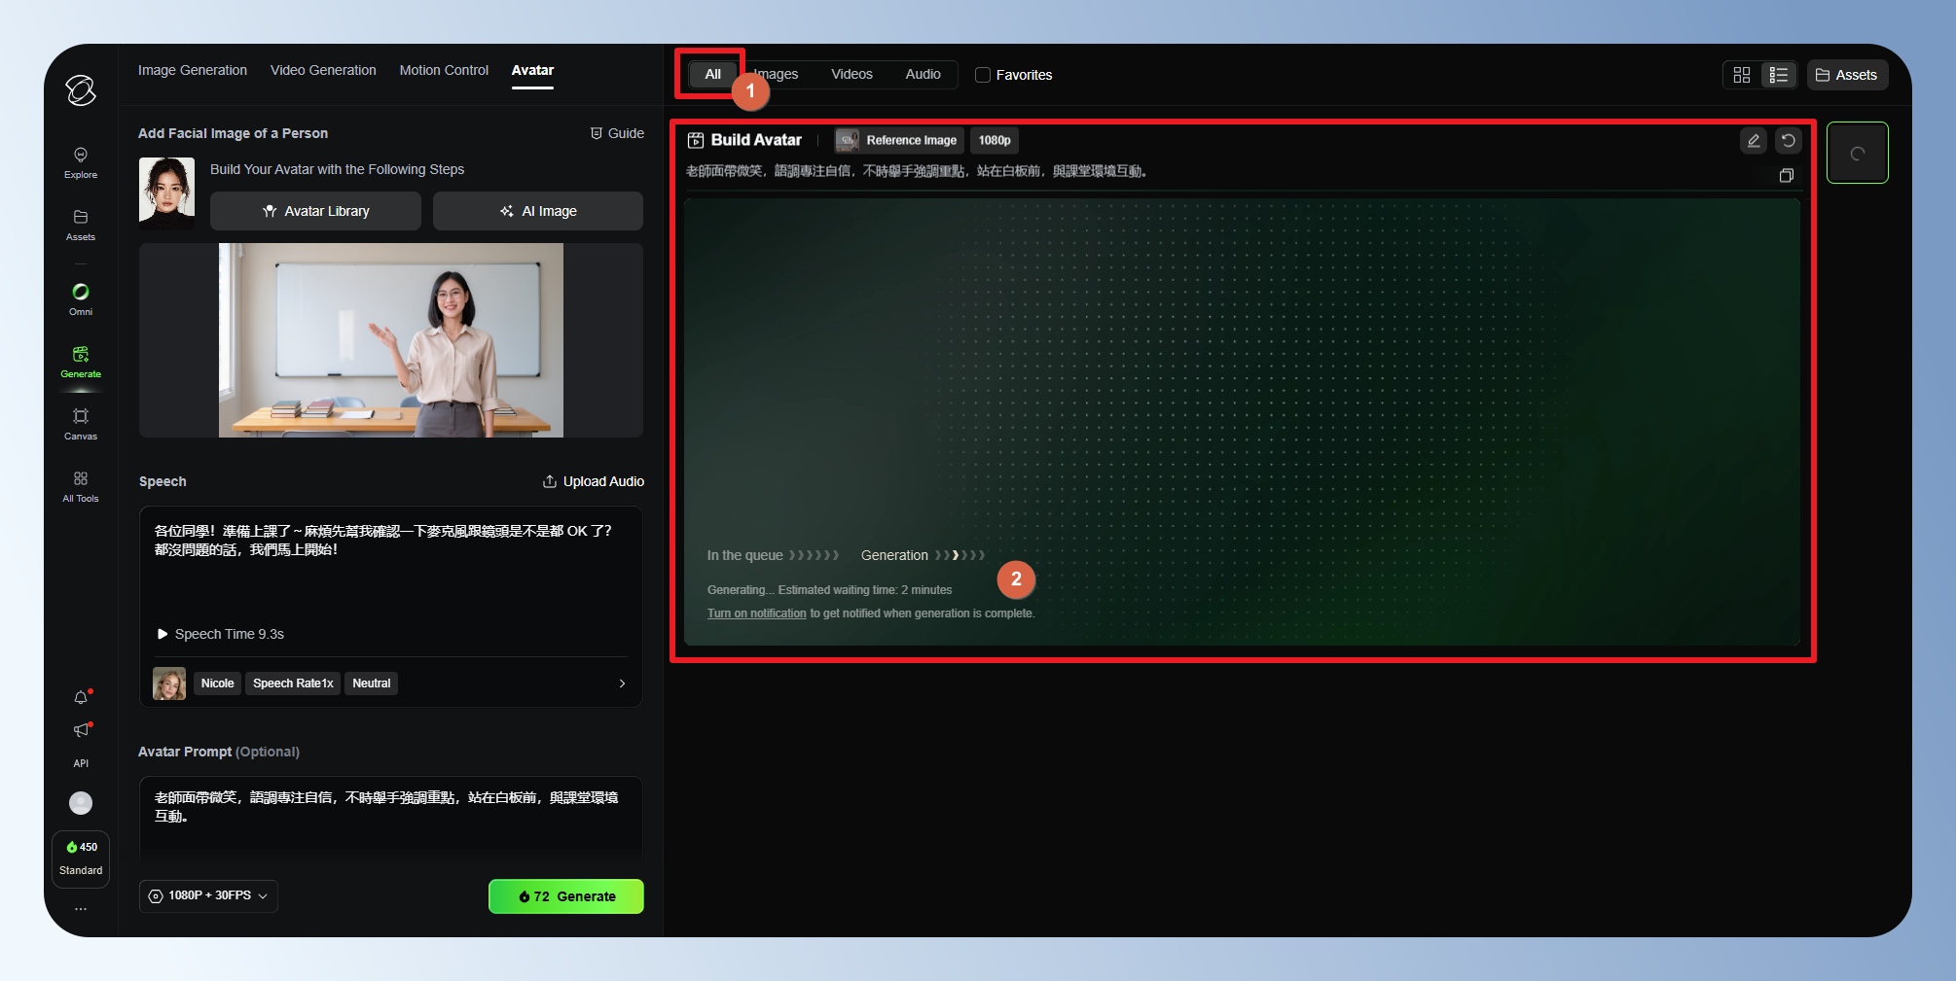Screen dimensions: 1956x981
Task: Enable the Favorites checkbox
Action: 983,75
